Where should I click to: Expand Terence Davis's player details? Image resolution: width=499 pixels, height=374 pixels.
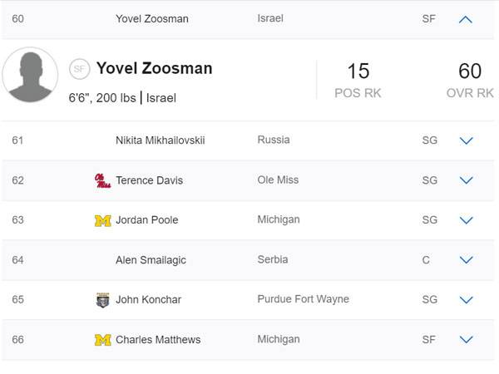point(466,180)
